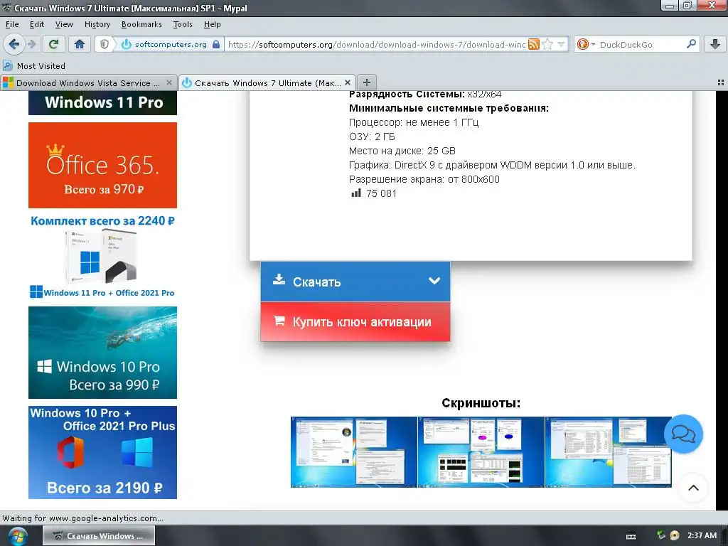The image size is (728, 546).
Task: Switch to Download Windows Vista Service tab
Action: pos(88,82)
